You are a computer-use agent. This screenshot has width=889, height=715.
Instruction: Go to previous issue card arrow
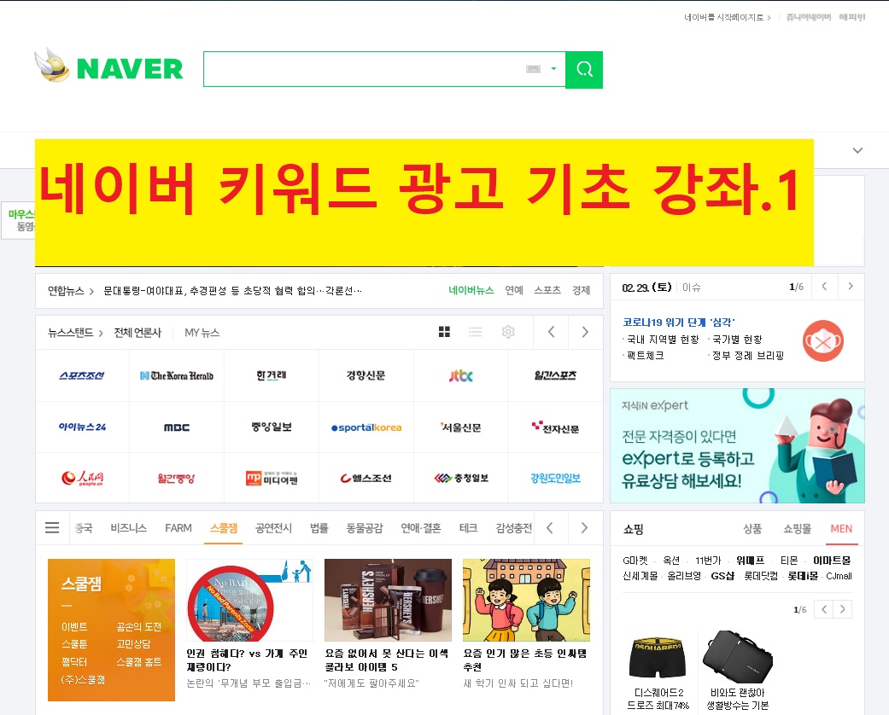(824, 287)
